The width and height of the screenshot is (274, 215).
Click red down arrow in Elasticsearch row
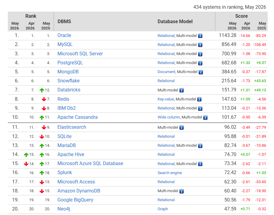click(x=44, y=127)
